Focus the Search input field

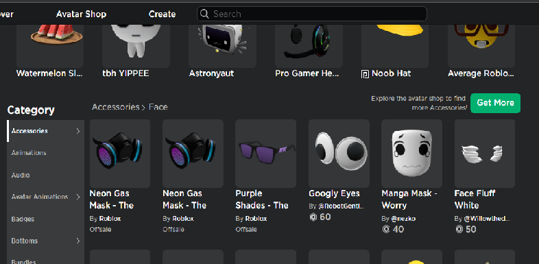[312, 14]
